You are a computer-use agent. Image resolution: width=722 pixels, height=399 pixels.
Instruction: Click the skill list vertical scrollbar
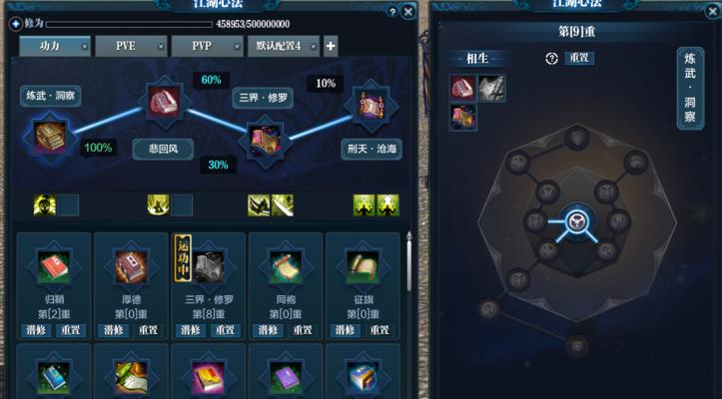point(408,261)
